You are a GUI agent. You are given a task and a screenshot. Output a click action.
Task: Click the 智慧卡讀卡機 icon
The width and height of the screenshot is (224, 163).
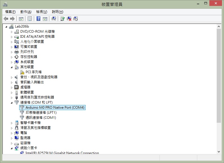click(17, 123)
